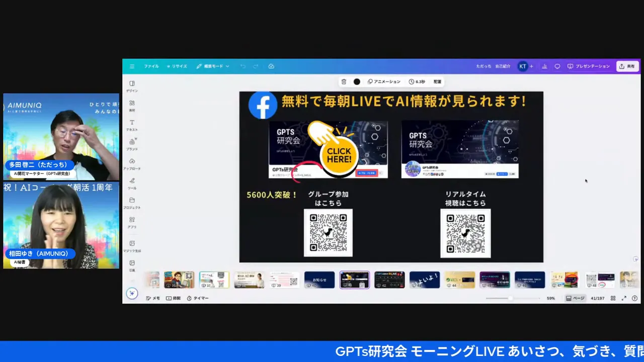This screenshot has width=644, height=362.
Task: Open the タイマー timer
Action: tap(198, 298)
